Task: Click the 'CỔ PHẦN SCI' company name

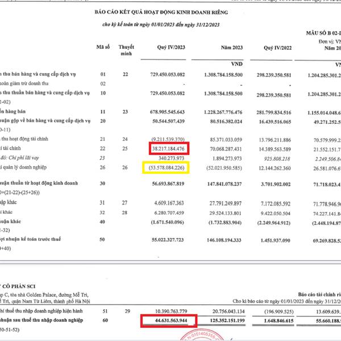Action: (x=19, y=286)
